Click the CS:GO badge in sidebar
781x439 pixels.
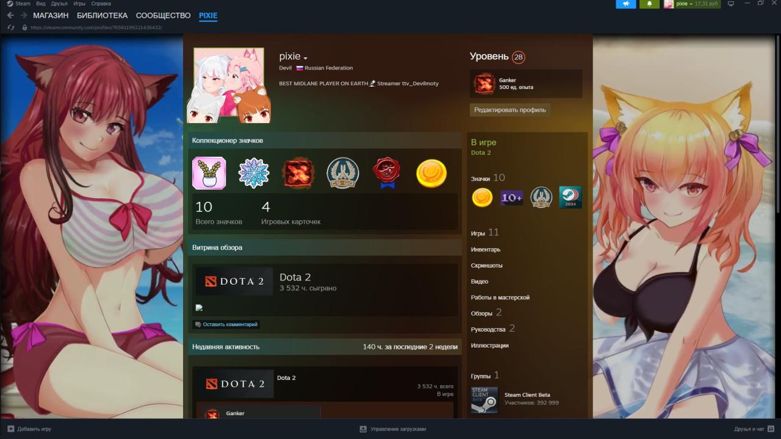click(x=541, y=198)
